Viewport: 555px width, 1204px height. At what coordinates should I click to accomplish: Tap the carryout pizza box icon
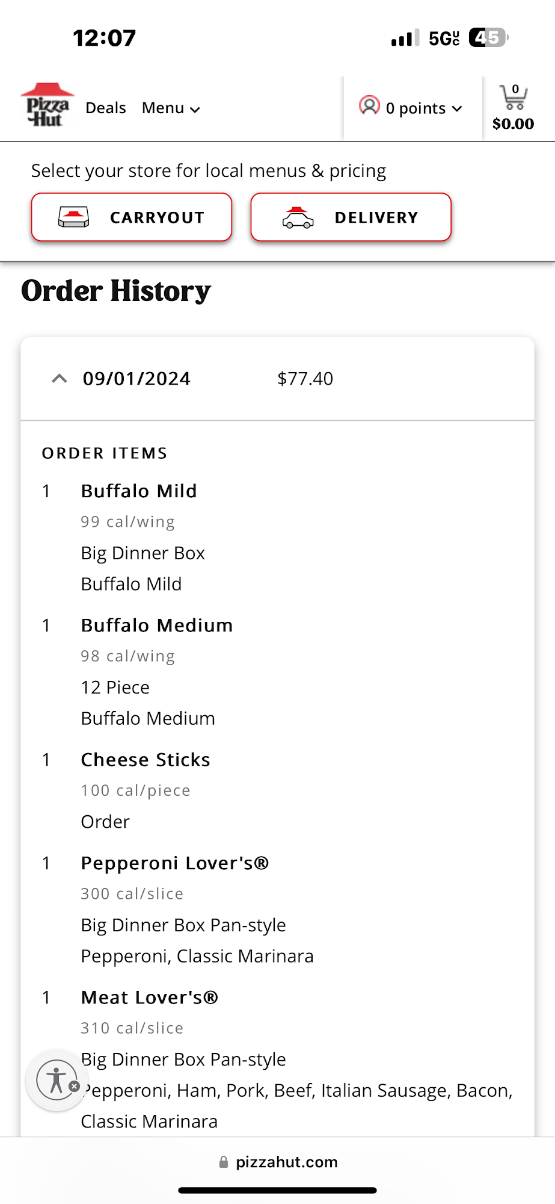pos(73,217)
